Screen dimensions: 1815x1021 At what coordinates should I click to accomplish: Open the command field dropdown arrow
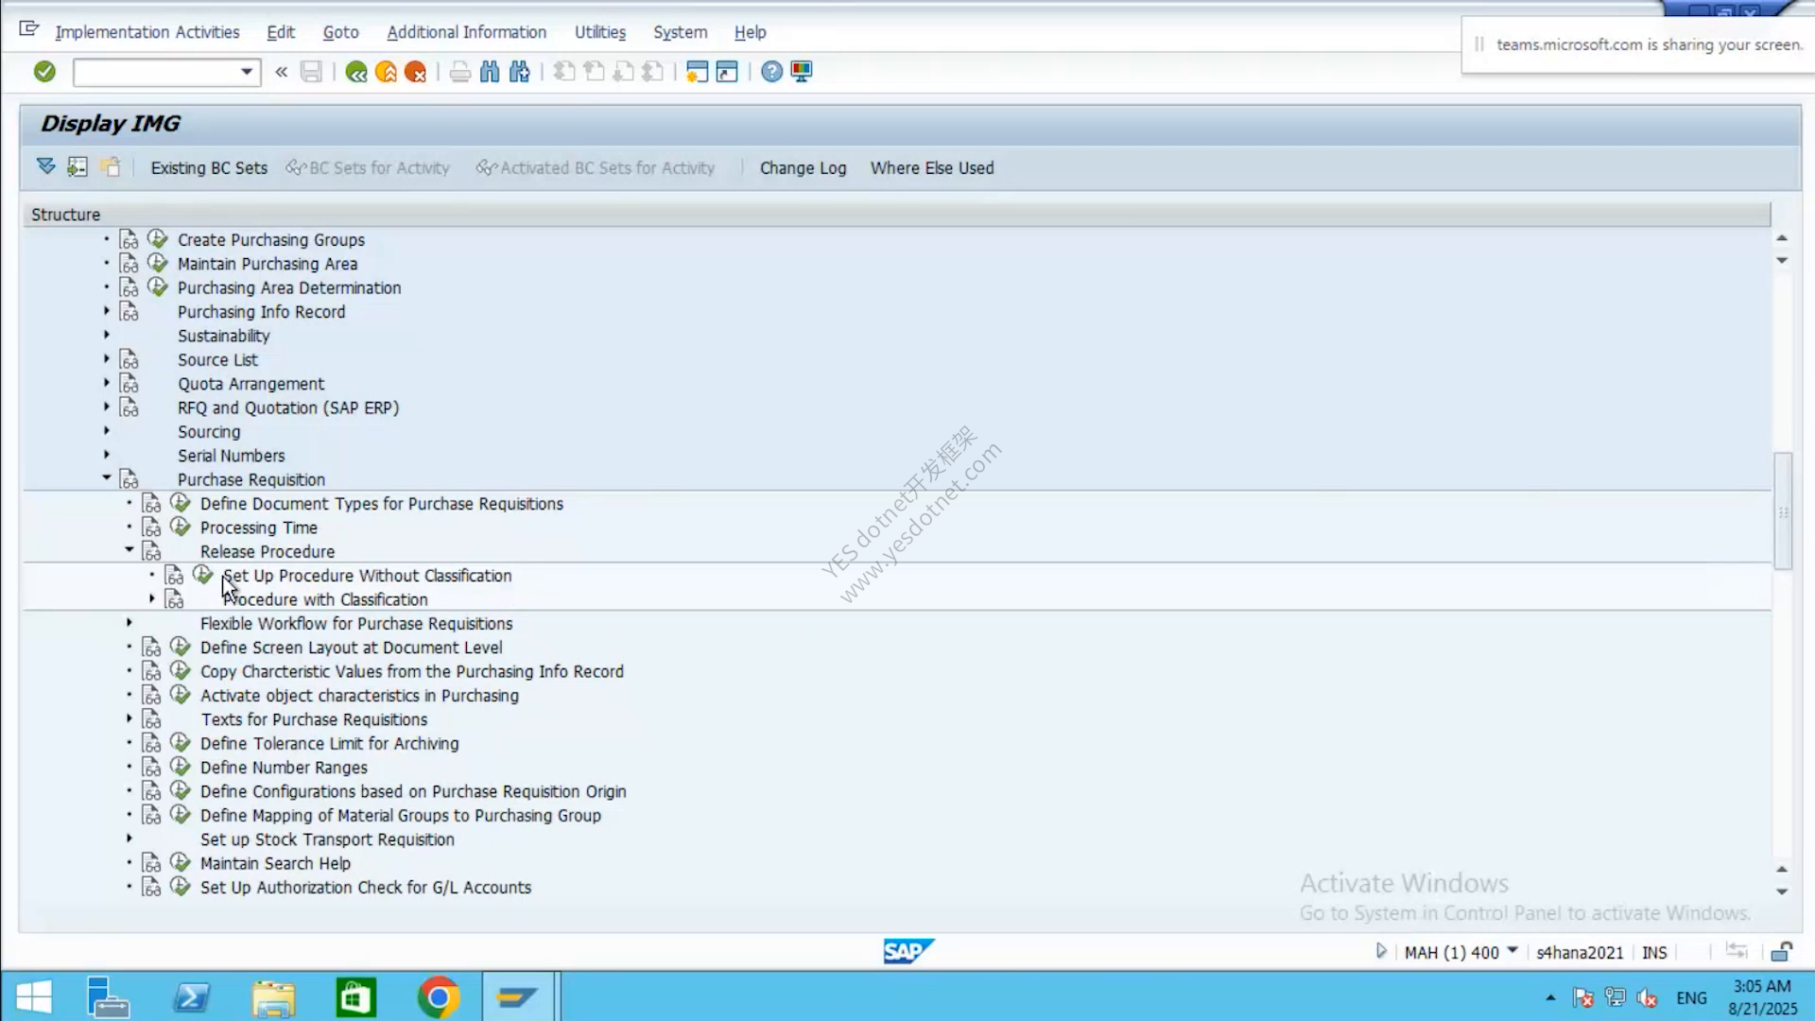click(x=247, y=72)
